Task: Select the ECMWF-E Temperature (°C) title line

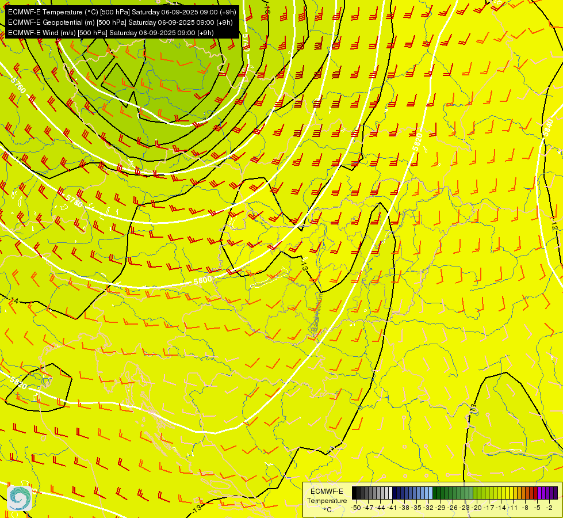Action: pyautogui.click(x=122, y=12)
